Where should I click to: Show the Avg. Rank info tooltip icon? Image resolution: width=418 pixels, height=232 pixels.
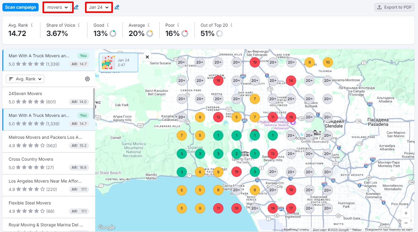[x=32, y=25]
